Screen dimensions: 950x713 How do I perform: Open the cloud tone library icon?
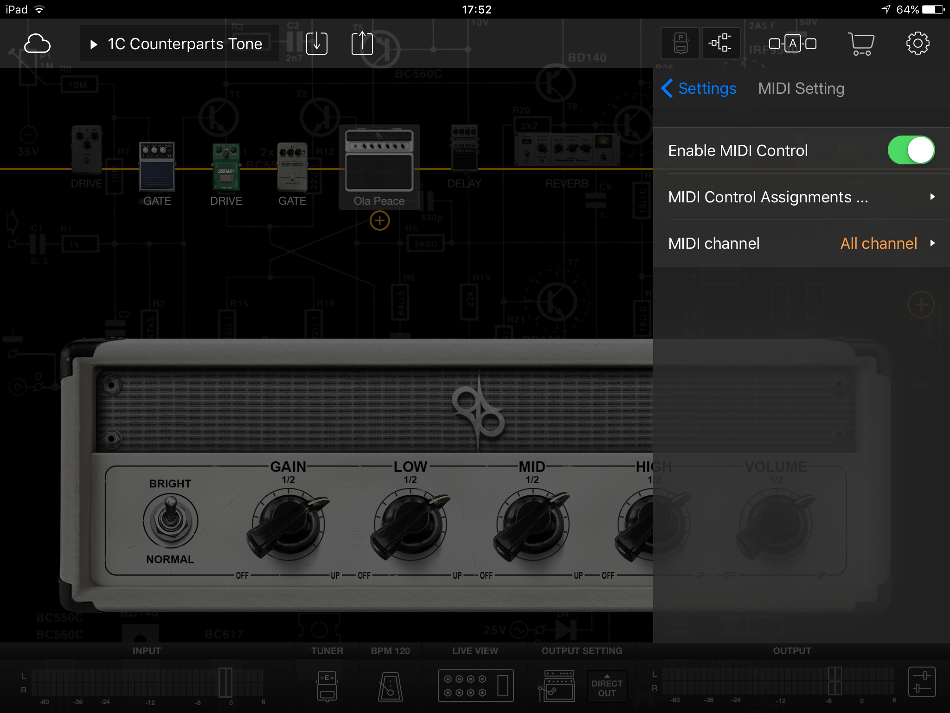coord(37,44)
